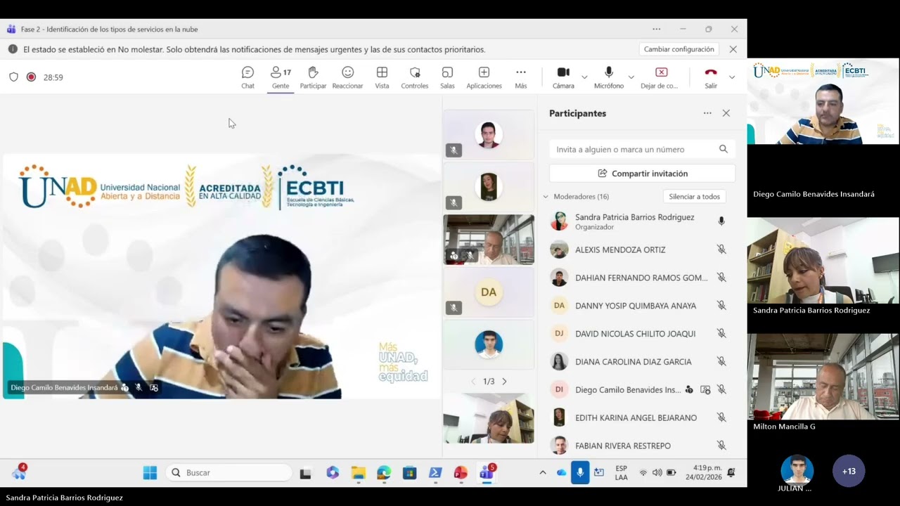Open PowerShell from the taskbar
The width and height of the screenshot is (900, 506).
[x=435, y=472]
